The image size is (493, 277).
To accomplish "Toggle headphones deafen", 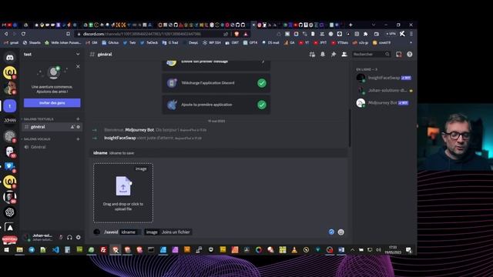I will click(x=69, y=238).
